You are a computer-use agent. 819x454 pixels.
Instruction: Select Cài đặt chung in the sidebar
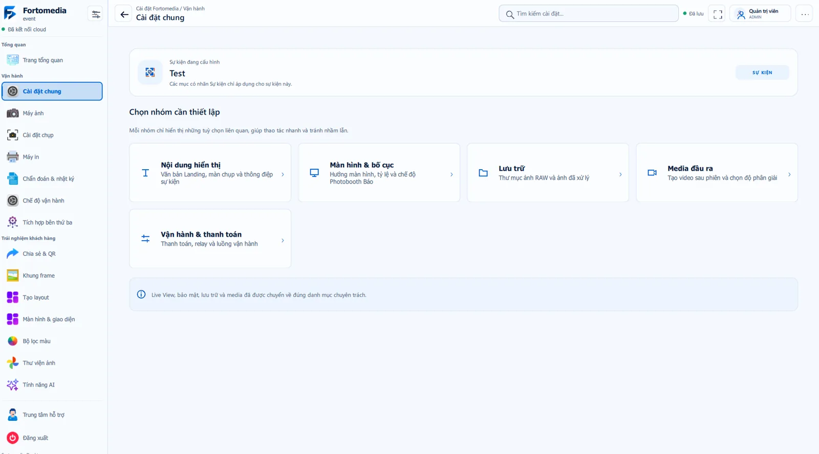click(52, 92)
